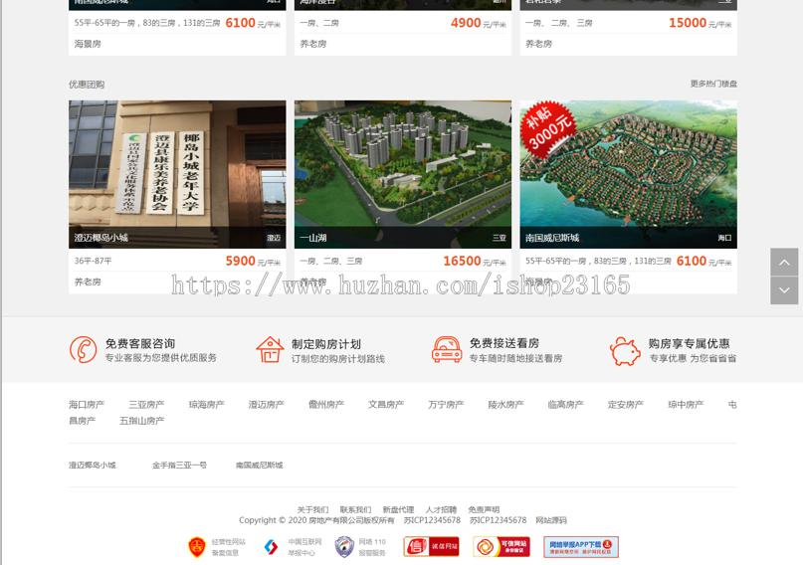803x565 pixels.
Task: Go back to top with the up arrow
Action: click(784, 262)
